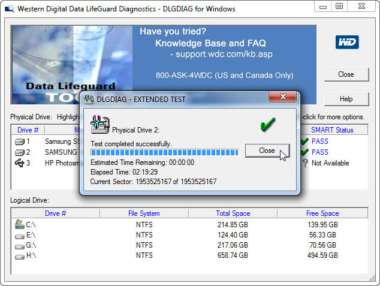Click the 214.85 GB total space value
This screenshot has width=380, height=286.
tap(233, 225)
